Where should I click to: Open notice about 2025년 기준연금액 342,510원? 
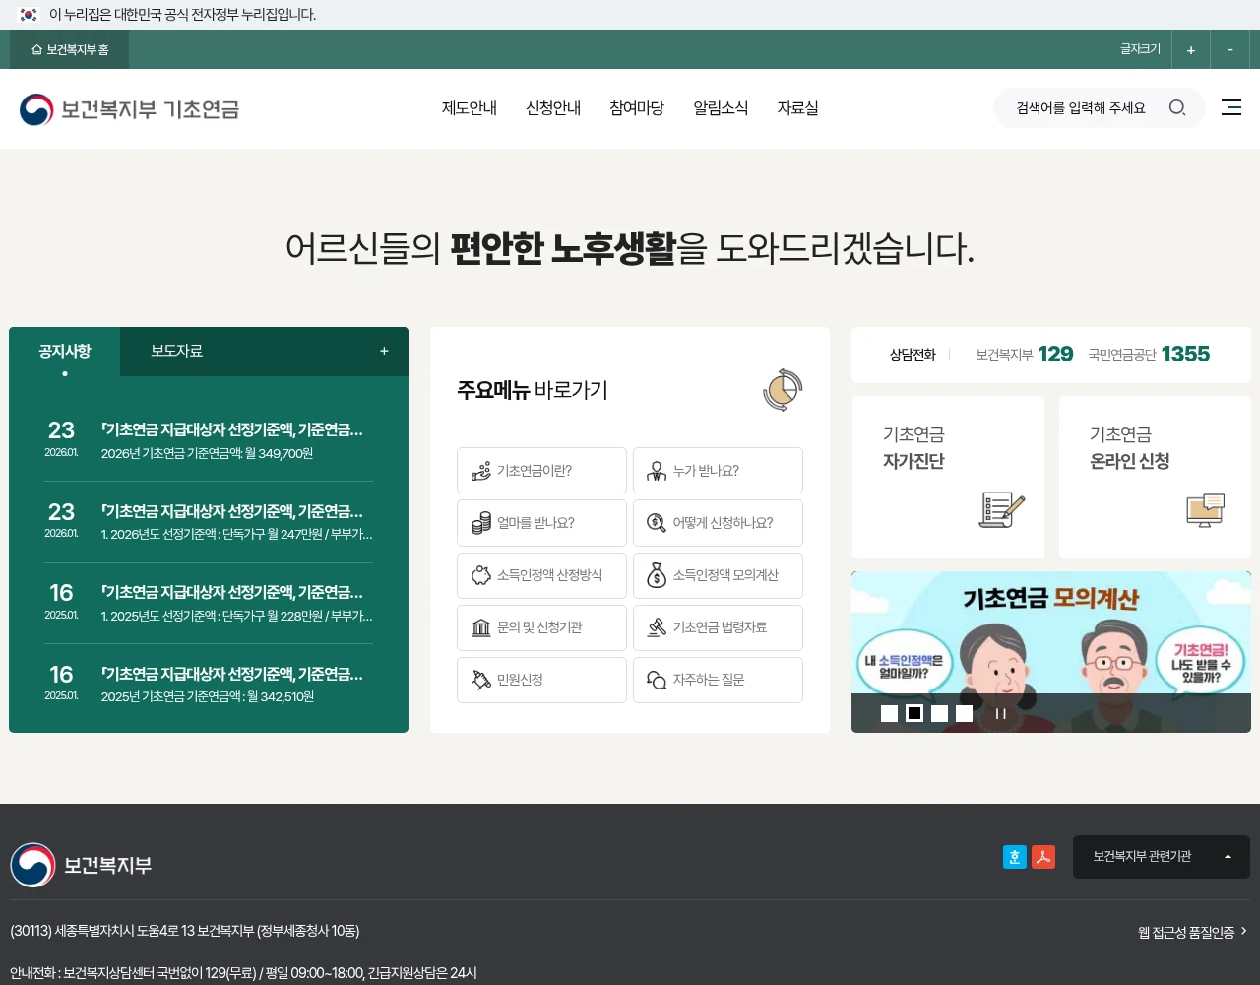[x=208, y=685]
